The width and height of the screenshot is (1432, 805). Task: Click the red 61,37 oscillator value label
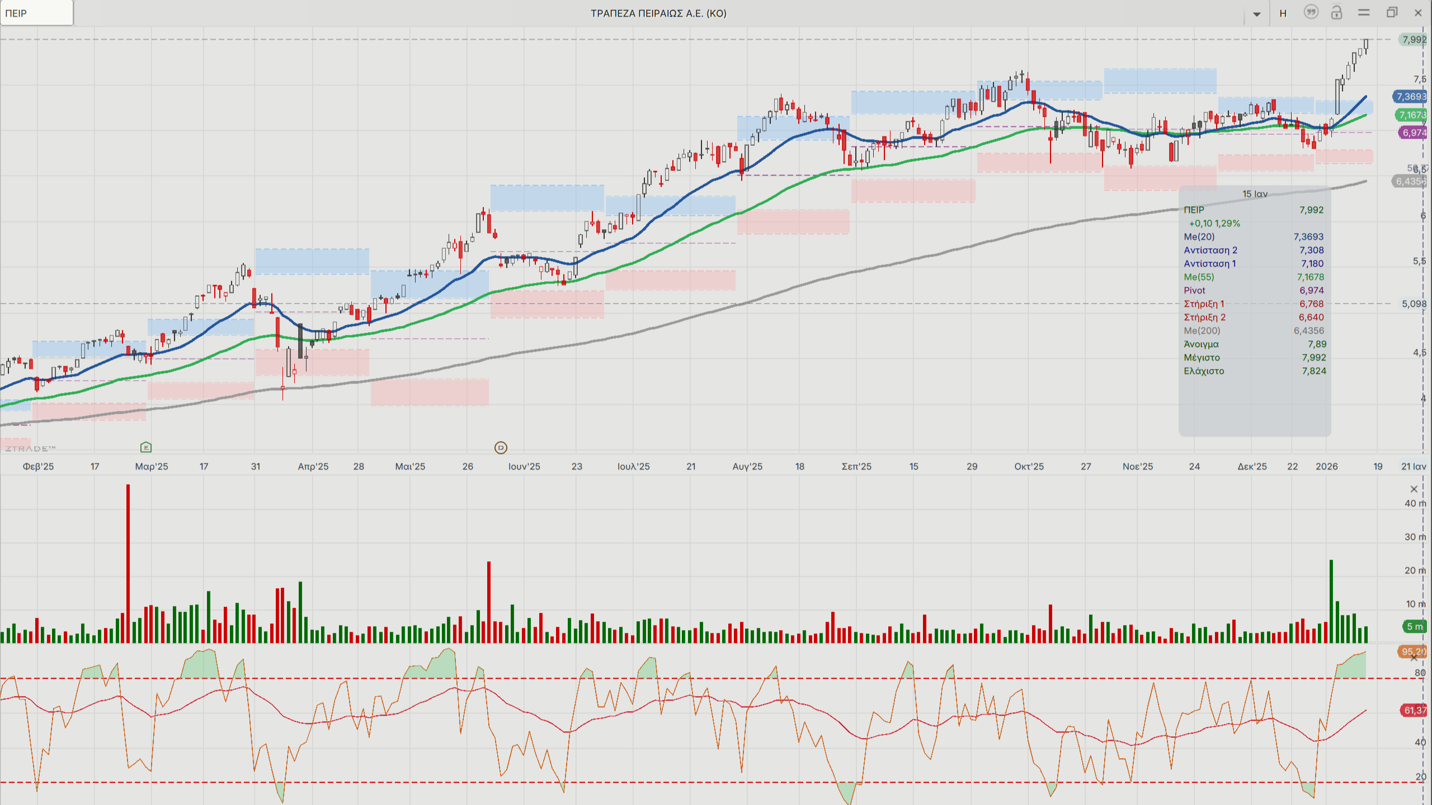click(x=1414, y=711)
